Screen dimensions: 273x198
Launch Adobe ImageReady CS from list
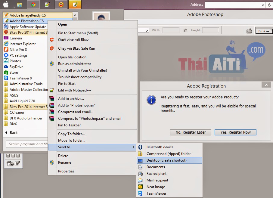pos(38,15)
